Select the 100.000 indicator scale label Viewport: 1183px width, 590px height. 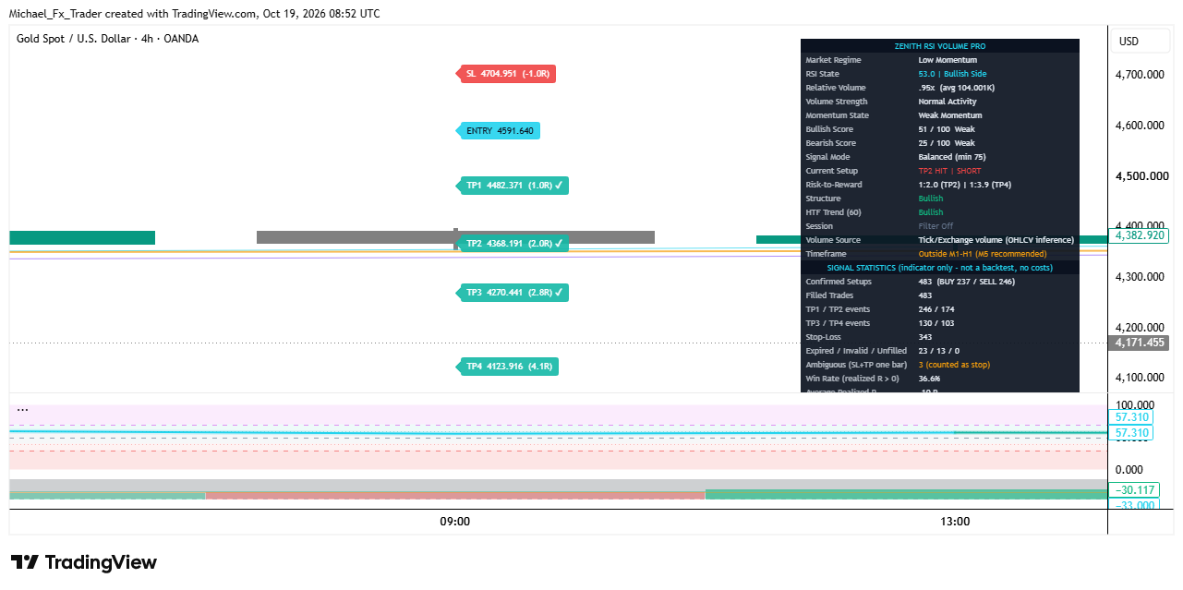[1134, 405]
